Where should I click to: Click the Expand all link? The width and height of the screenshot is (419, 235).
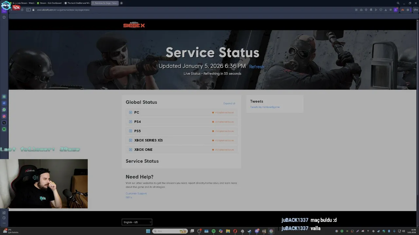(x=229, y=103)
